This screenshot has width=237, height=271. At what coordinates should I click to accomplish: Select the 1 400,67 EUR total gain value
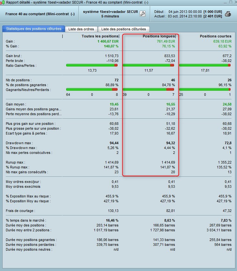coord(108,41)
